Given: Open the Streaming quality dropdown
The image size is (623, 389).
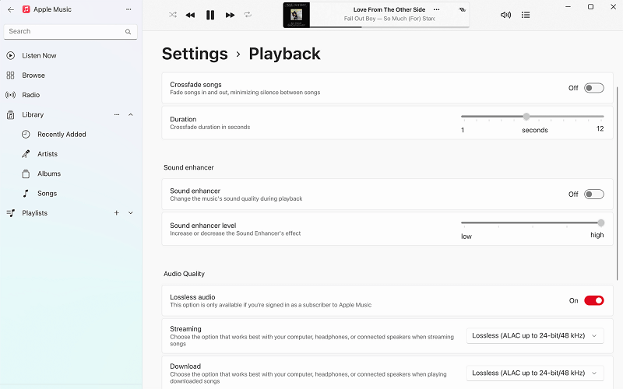Looking at the screenshot, I should pos(535,336).
